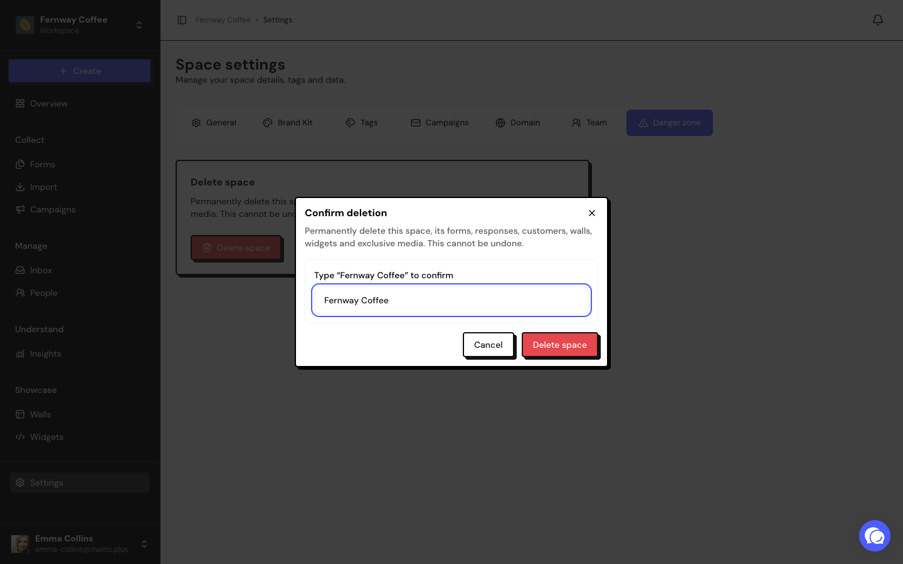Confirm with the red Delete space button

click(x=559, y=345)
